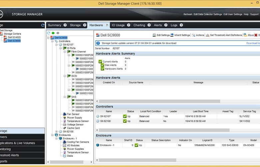Collapse the iSCSI tree node

click(65, 76)
